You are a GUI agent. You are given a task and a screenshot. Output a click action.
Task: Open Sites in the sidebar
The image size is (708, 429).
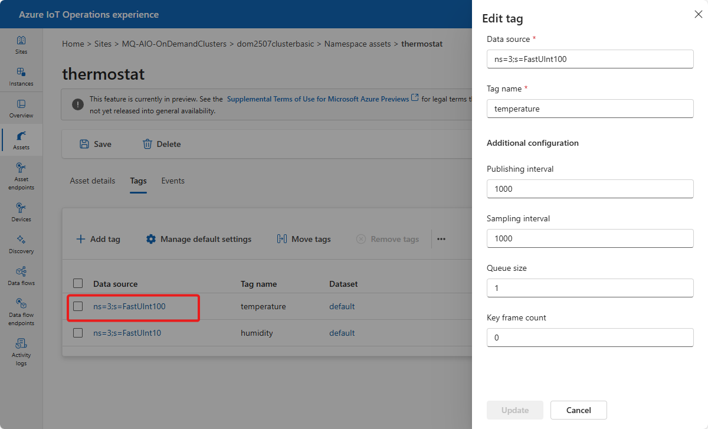click(x=21, y=45)
